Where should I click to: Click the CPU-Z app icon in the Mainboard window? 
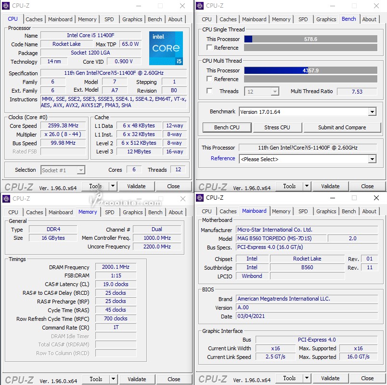click(200, 198)
